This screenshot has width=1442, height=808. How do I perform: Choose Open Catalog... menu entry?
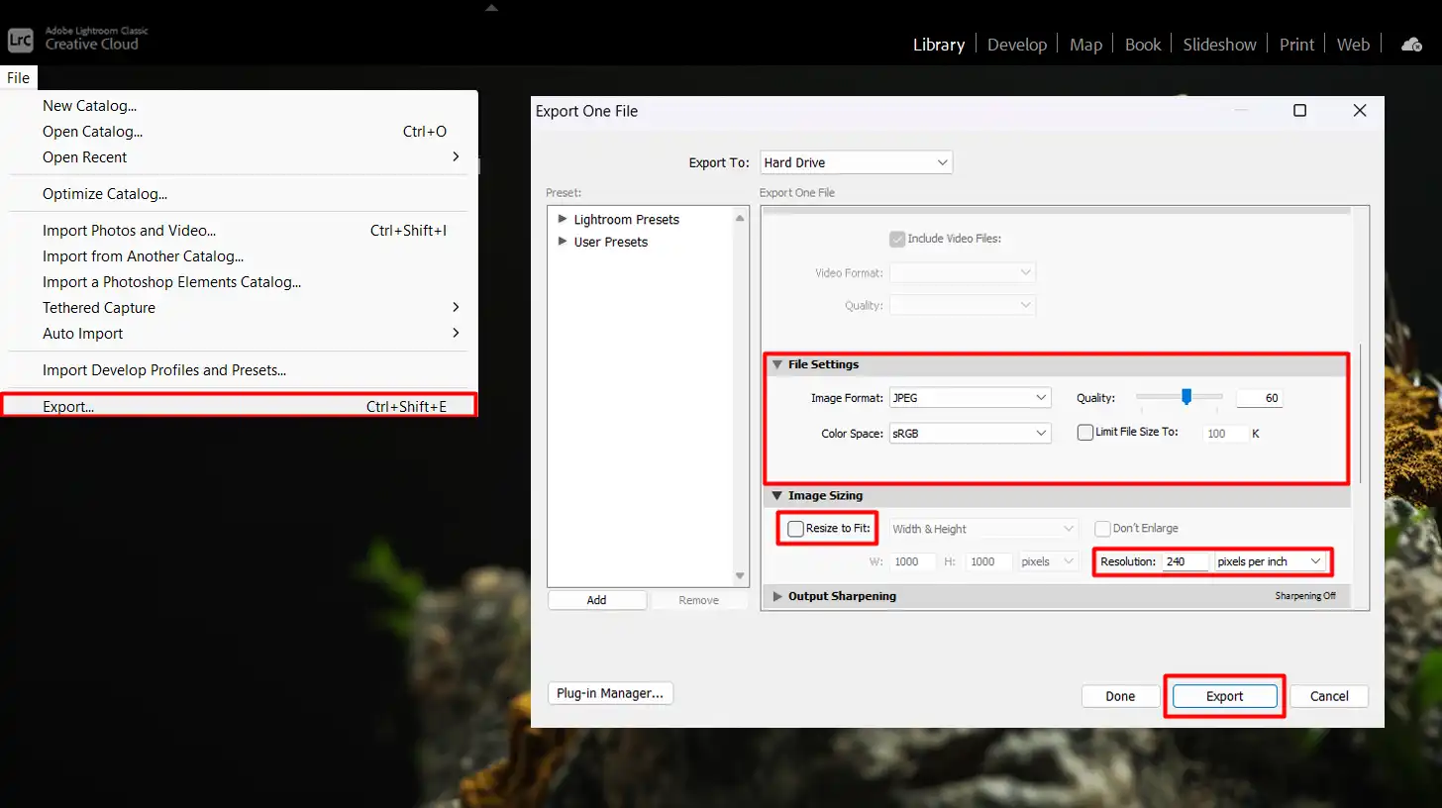(240, 132)
